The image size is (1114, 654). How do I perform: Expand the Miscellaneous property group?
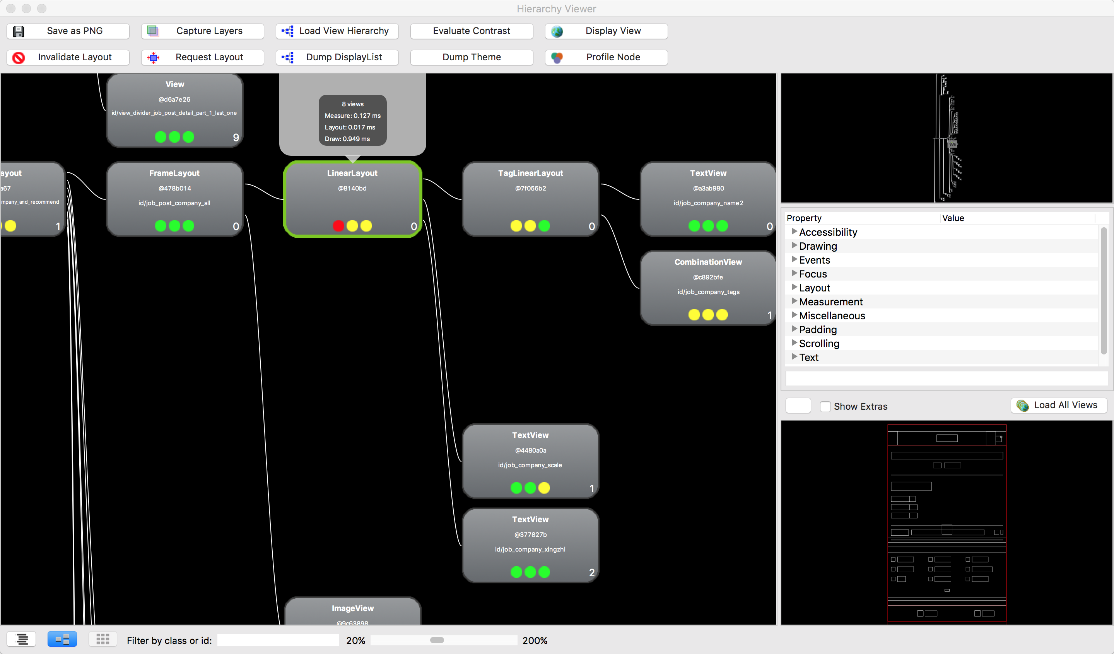(794, 315)
